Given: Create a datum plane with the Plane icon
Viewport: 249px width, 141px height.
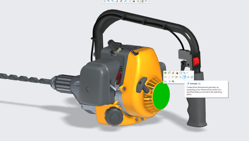Looking at the screenshot, I should 165,77.
